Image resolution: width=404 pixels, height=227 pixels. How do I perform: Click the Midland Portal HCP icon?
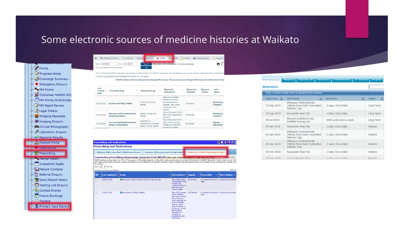[37, 143]
